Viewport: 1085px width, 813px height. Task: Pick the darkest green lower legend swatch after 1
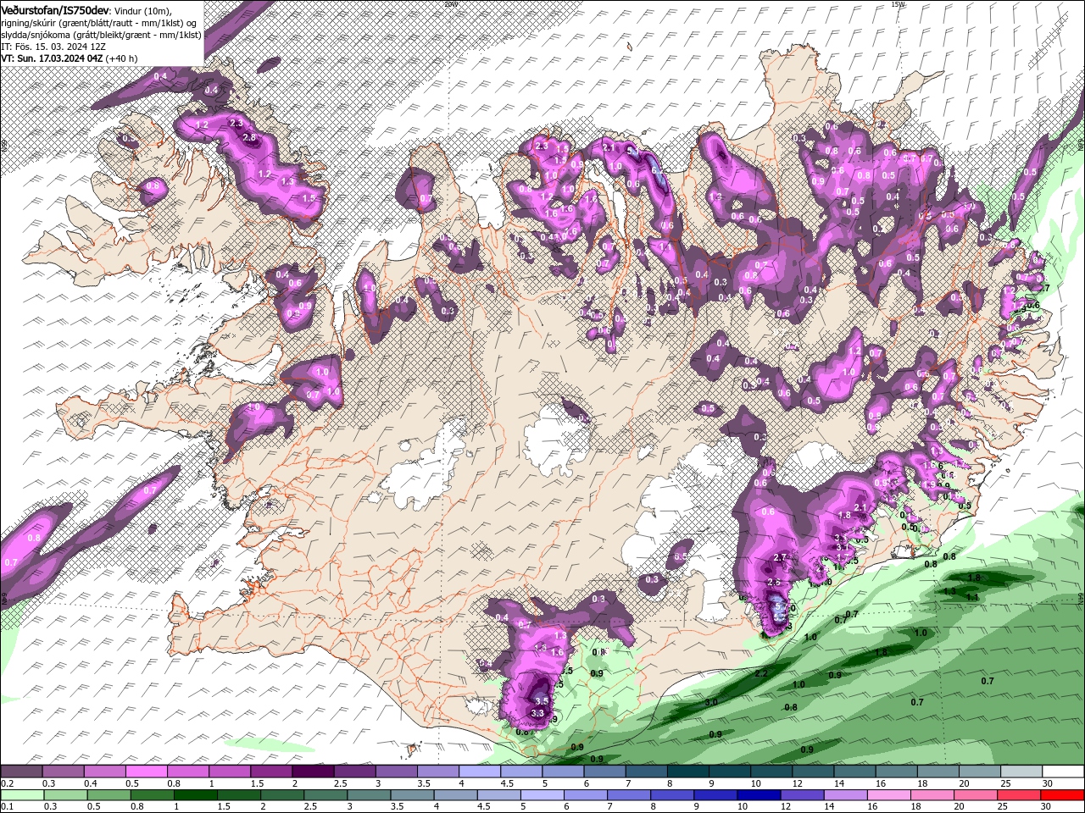195,795
